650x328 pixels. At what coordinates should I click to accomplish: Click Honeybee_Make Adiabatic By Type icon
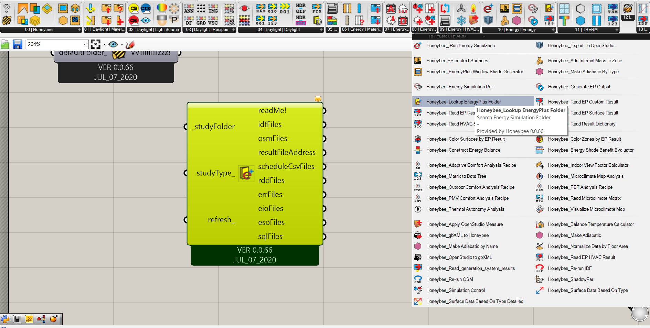click(x=540, y=72)
